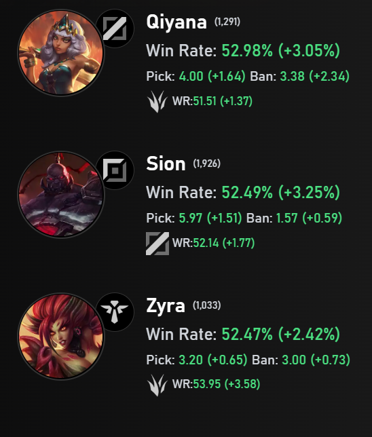Open the Qiyana champion name link
Image resolution: width=372 pixels, height=437 pixels.
pyautogui.click(x=176, y=22)
